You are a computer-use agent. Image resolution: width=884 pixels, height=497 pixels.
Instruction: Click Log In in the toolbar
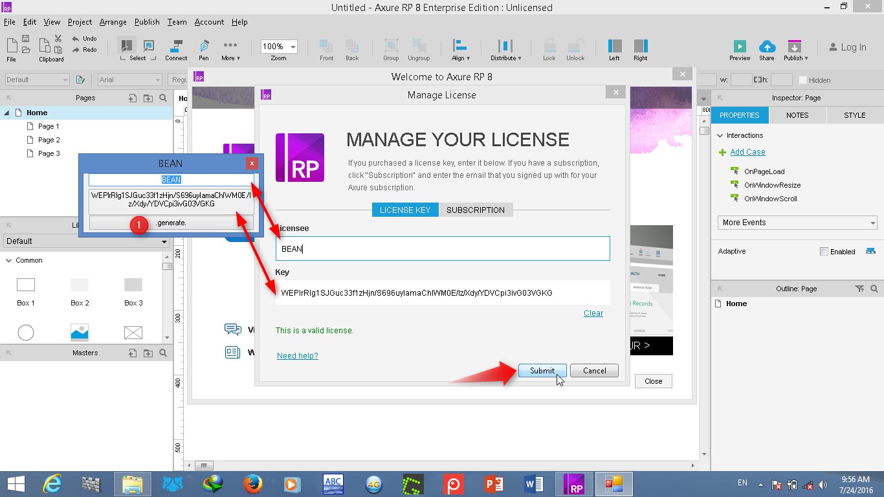click(x=847, y=47)
